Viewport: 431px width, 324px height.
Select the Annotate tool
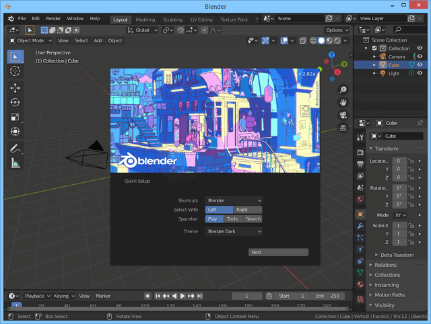15,149
